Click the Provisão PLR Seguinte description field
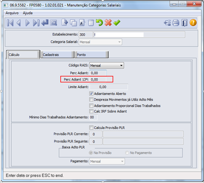 143,141
